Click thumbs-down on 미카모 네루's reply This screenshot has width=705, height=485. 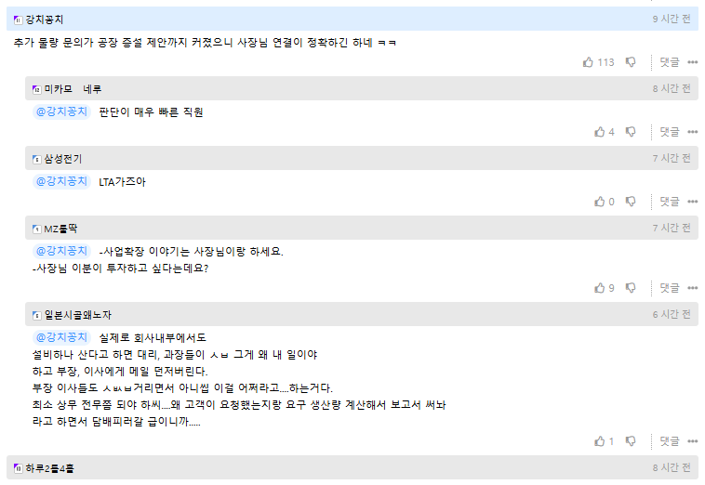(x=631, y=132)
